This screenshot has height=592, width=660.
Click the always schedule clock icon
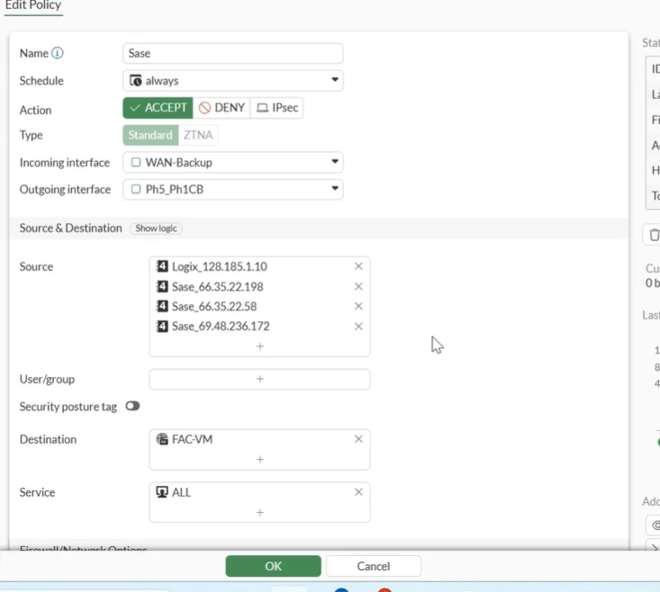[136, 80]
